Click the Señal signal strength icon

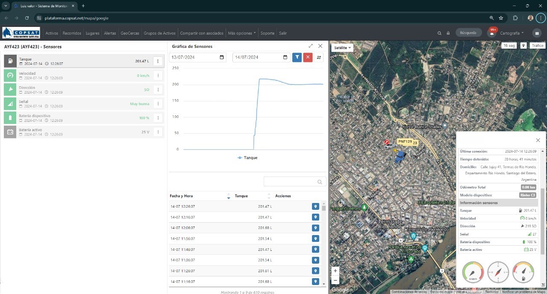pyautogui.click(x=9, y=103)
